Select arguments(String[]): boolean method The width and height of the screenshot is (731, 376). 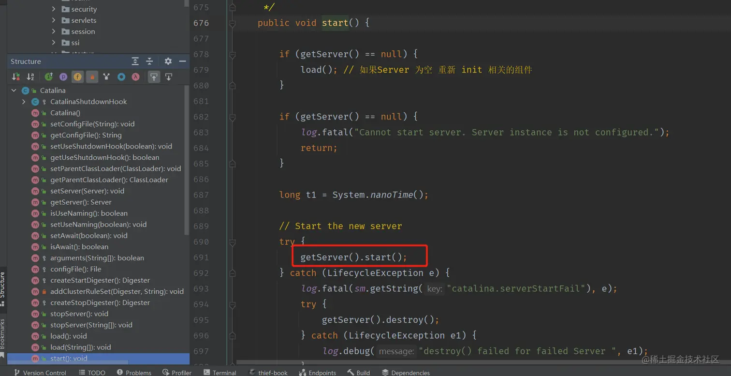pyautogui.click(x=97, y=257)
